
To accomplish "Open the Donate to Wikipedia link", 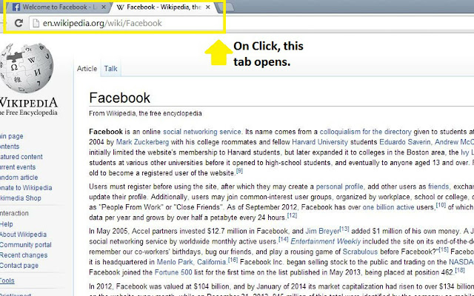I will click(26, 188).
